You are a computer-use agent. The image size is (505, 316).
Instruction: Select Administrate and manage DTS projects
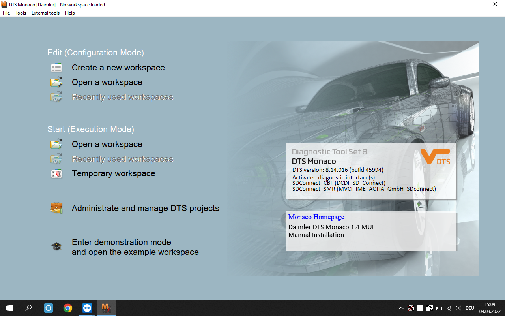pyautogui.click(x=146, y=208)
